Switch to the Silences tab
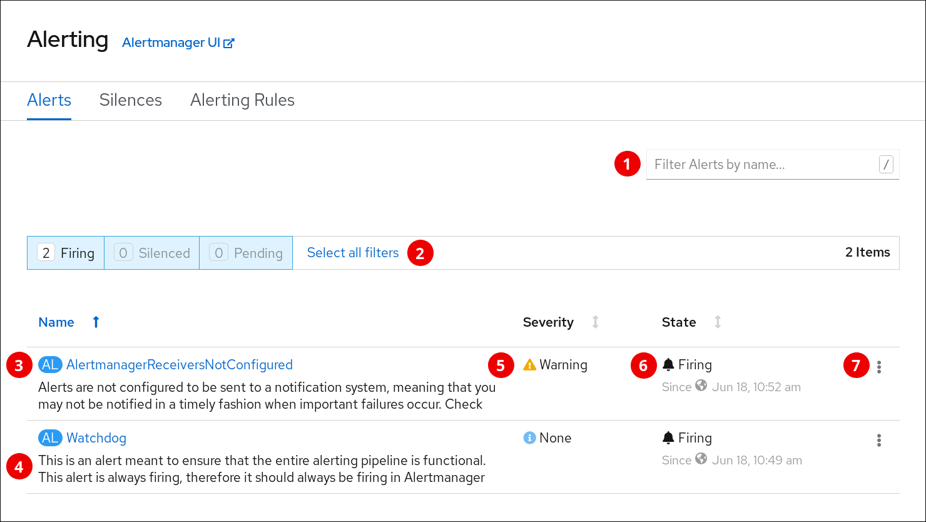This screenshot has height=522, width=926. coord(131,100)
